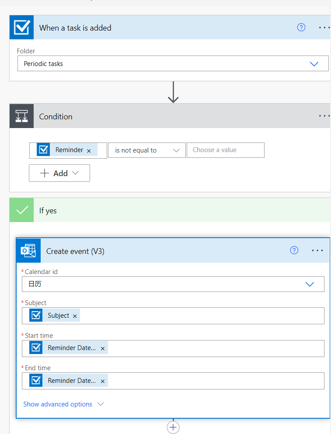
Task: Open help for When a task is added
Action: coord(301,28)
